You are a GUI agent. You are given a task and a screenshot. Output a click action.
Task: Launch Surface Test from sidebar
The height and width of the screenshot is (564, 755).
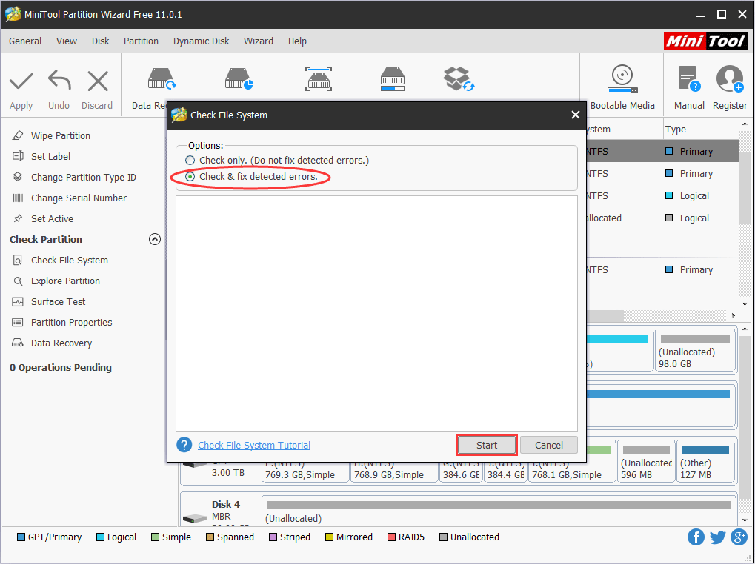click(x=58, y=301)
